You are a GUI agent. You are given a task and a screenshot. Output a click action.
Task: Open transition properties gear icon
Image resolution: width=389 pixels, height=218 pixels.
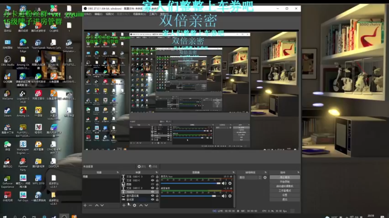(x=265, y=177)
